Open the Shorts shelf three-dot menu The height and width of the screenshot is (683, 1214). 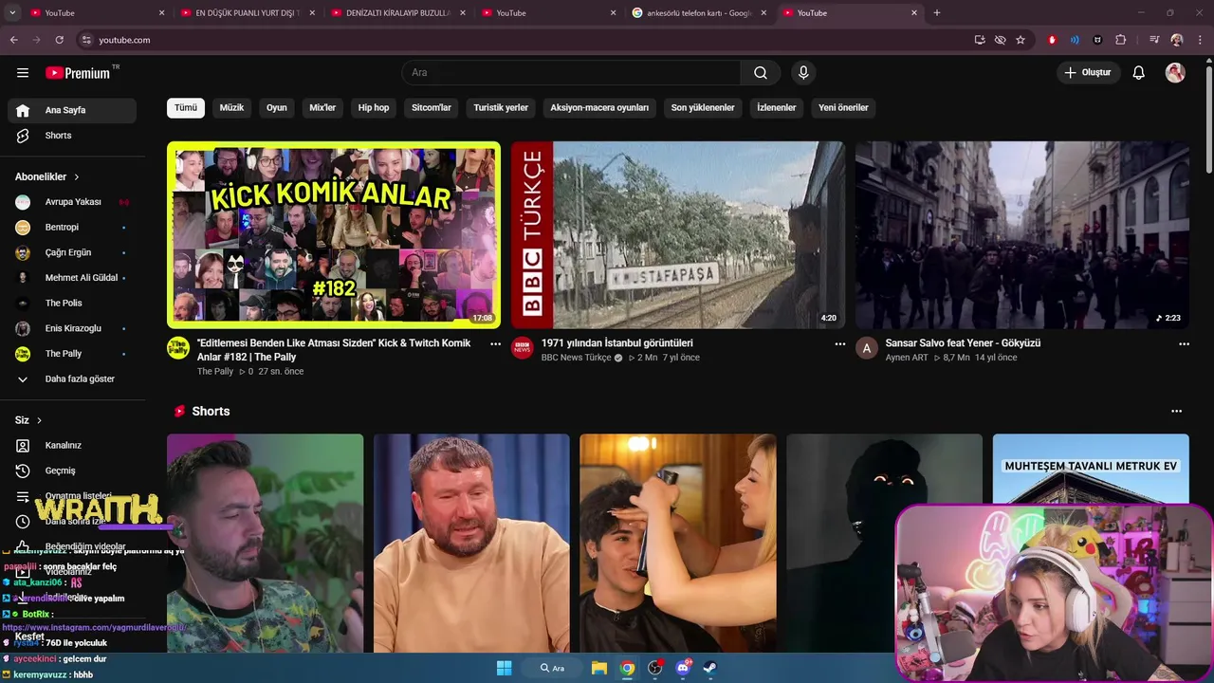point(1176,412)
